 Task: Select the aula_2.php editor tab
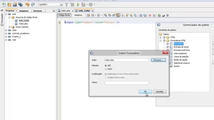[84, 11]
